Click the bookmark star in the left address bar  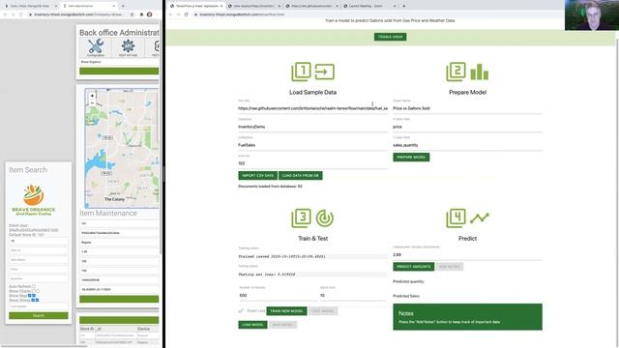[x=132, y=14]
